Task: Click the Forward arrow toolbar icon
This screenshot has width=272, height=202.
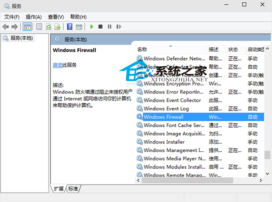Action: coord(15,27)
